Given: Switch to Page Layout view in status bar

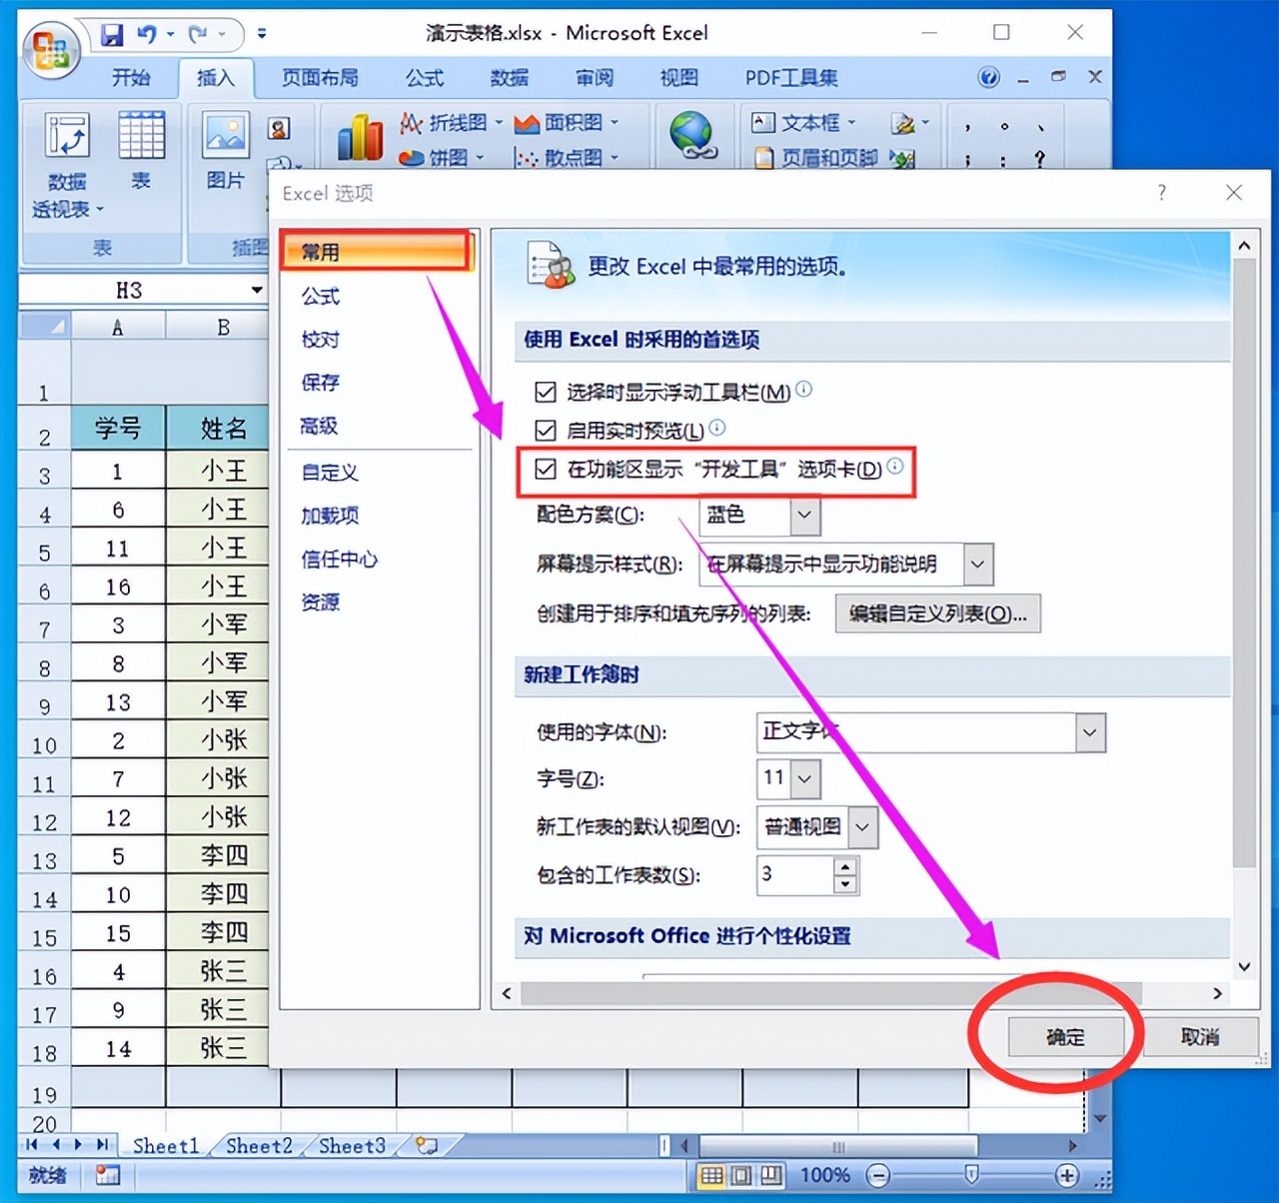Looking at the screenshot, I should coord(741,1175).
